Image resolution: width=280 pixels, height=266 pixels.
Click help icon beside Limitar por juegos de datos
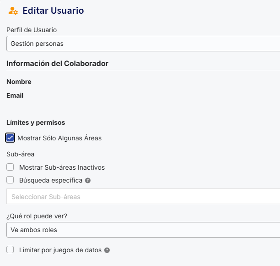[107, 250]
